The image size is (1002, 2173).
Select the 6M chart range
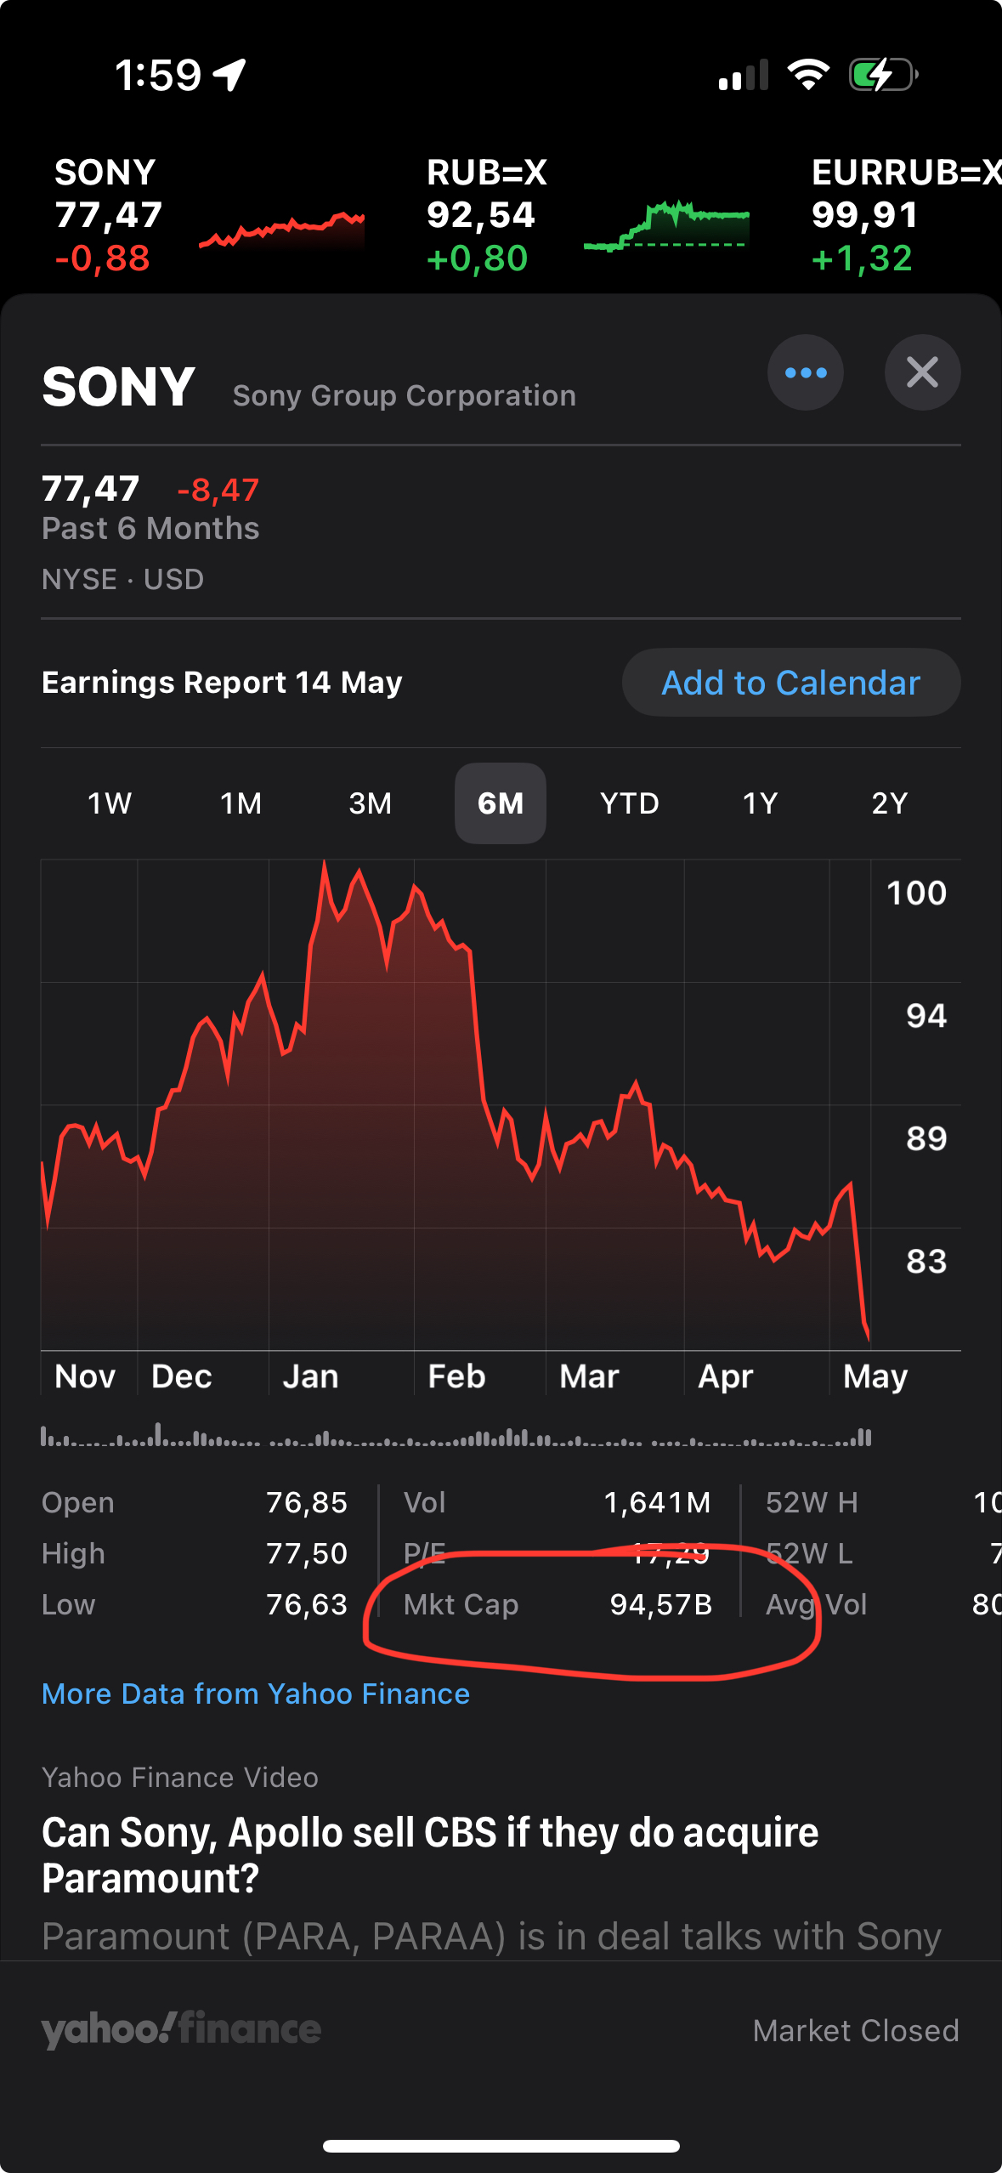[x=501, y=803]
